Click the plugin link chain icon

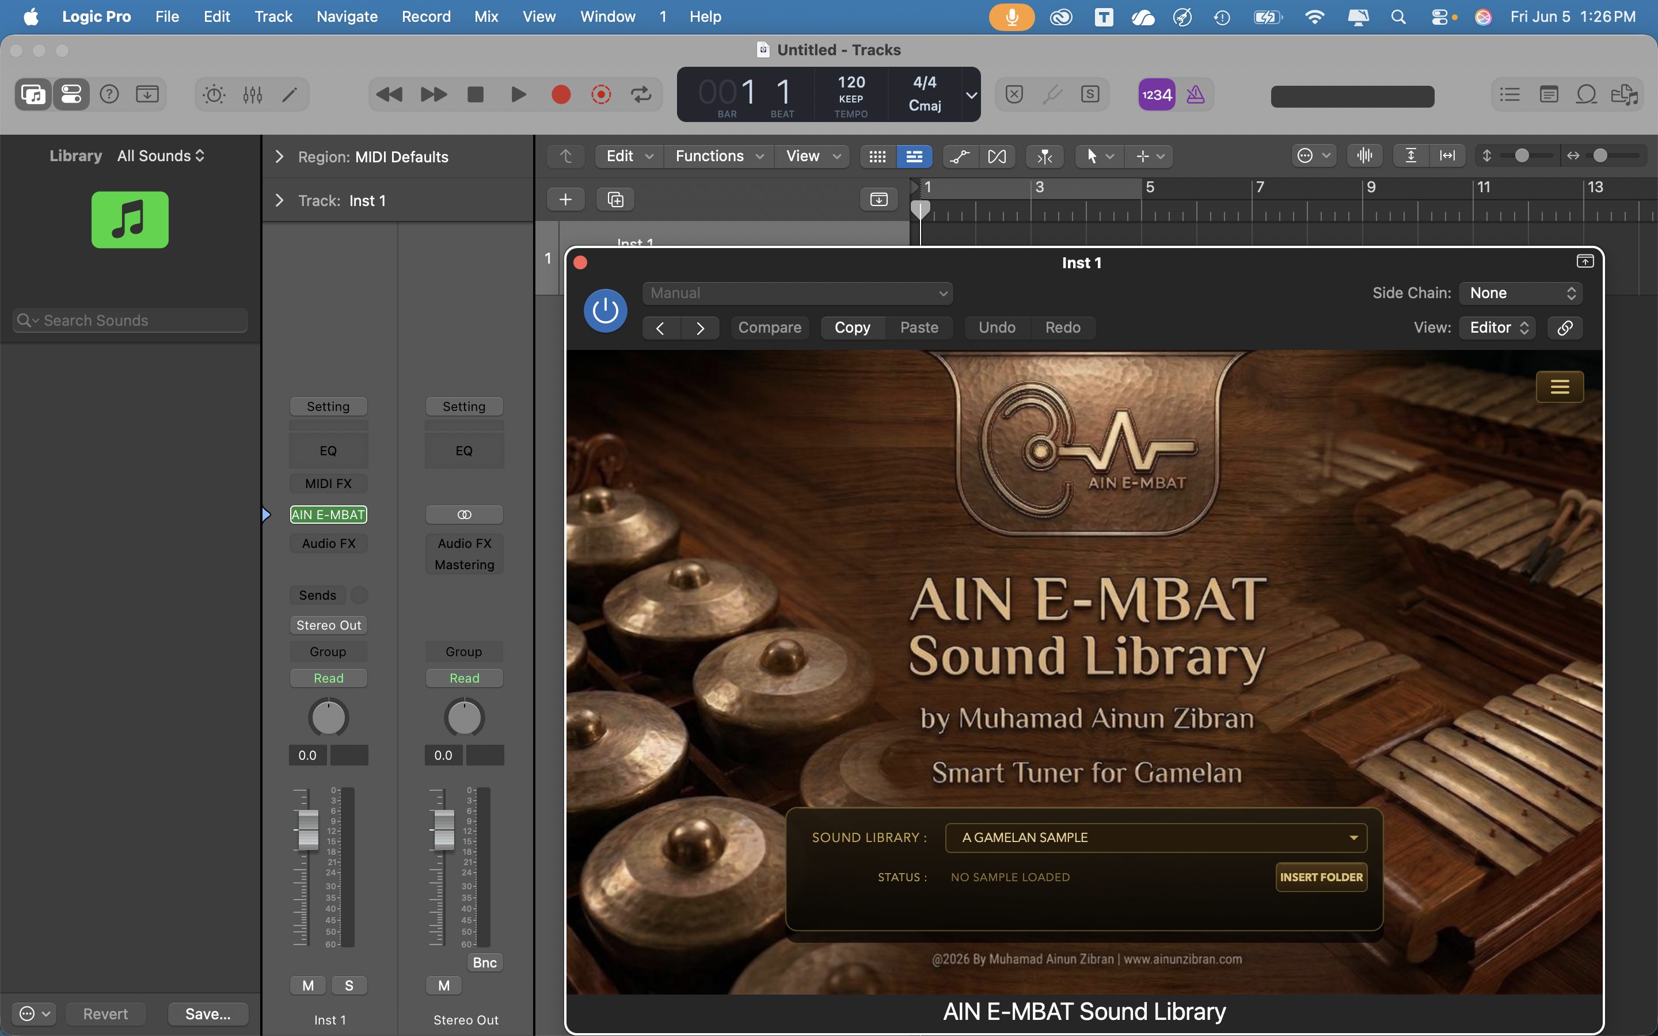coord(1565,328)
